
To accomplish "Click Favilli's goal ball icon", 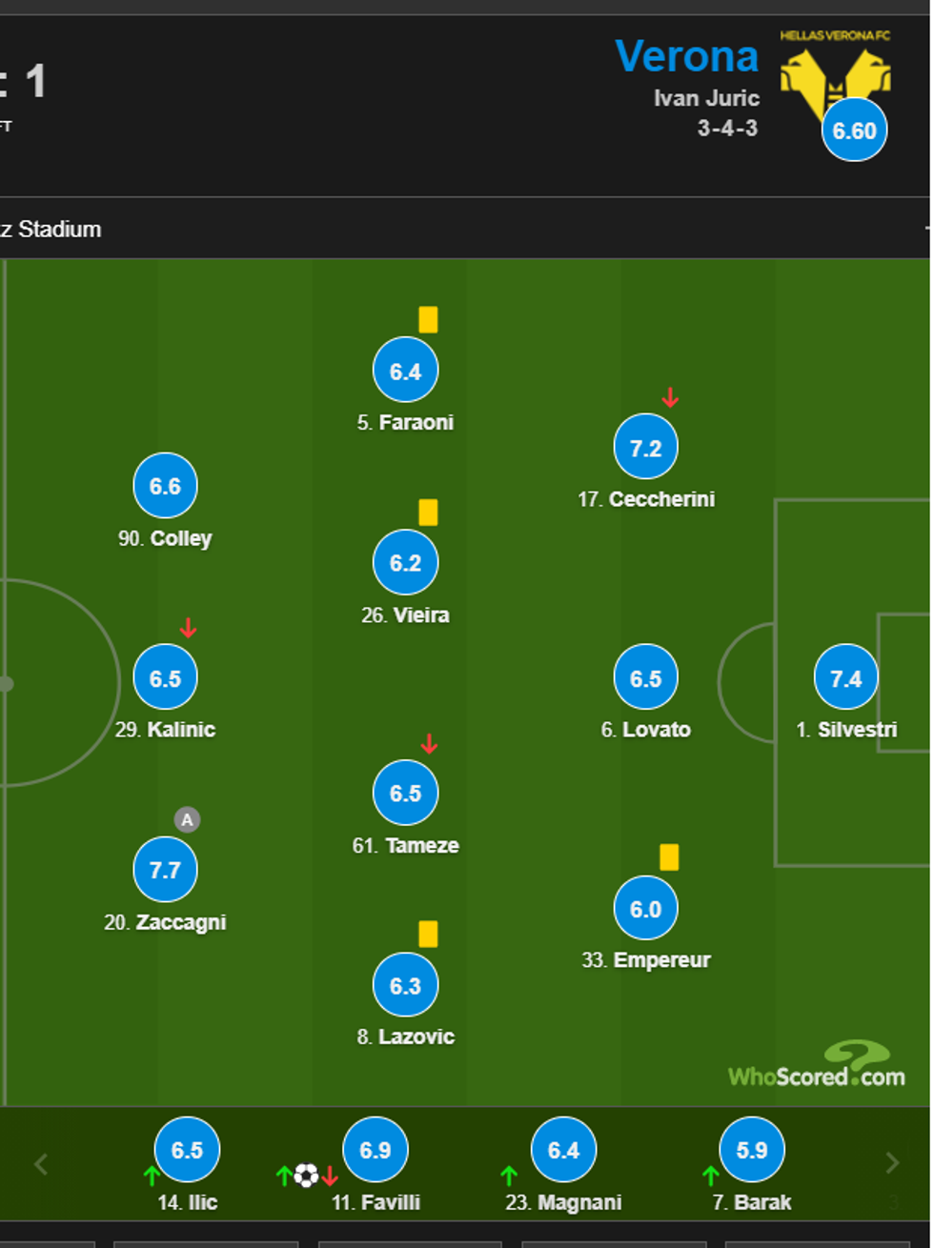I will (x=306, y=1176).
